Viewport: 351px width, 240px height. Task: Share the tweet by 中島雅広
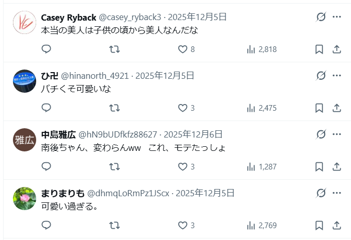(337, 167)
